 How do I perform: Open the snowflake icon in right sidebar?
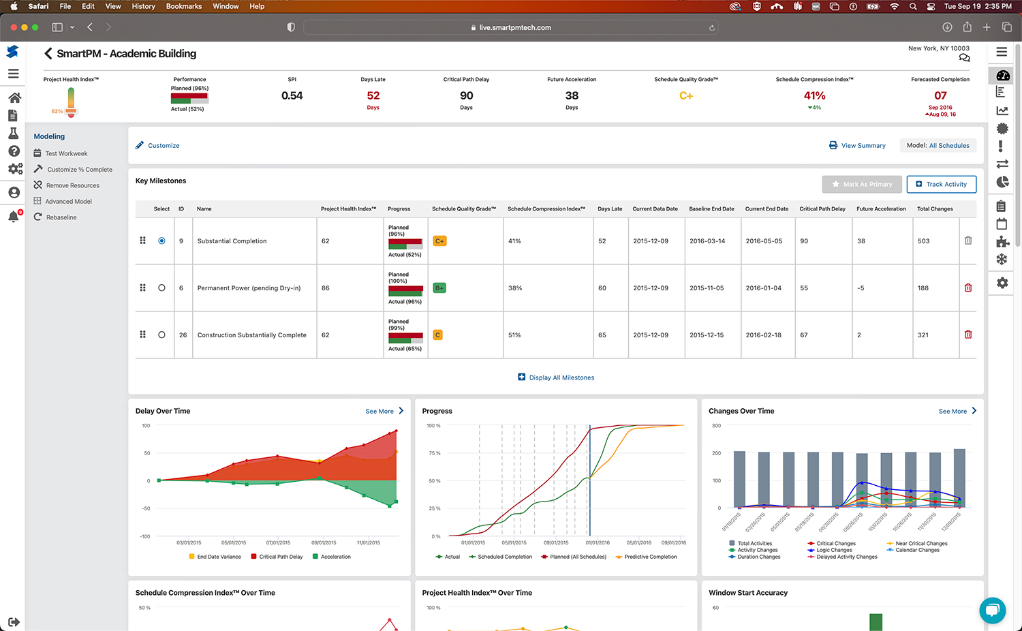pyautogui.click(x=1002, y=259)
